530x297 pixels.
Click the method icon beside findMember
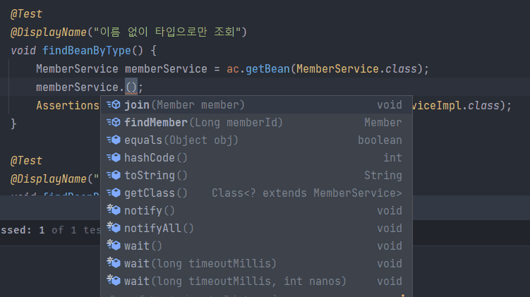pyautogui.click(x=114, y=123)
